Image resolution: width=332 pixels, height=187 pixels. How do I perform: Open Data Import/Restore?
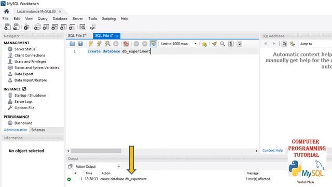click(31, 80)
